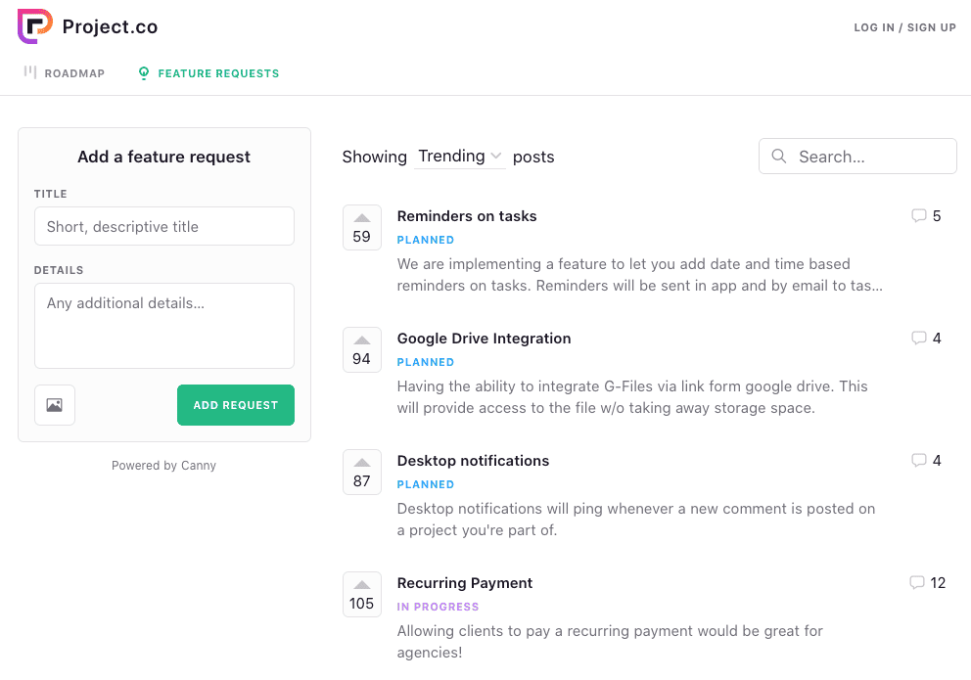The width and height of the screenshot is (971, 680).
Task: Click the search magnifier icon
Action: click(779, 157)
